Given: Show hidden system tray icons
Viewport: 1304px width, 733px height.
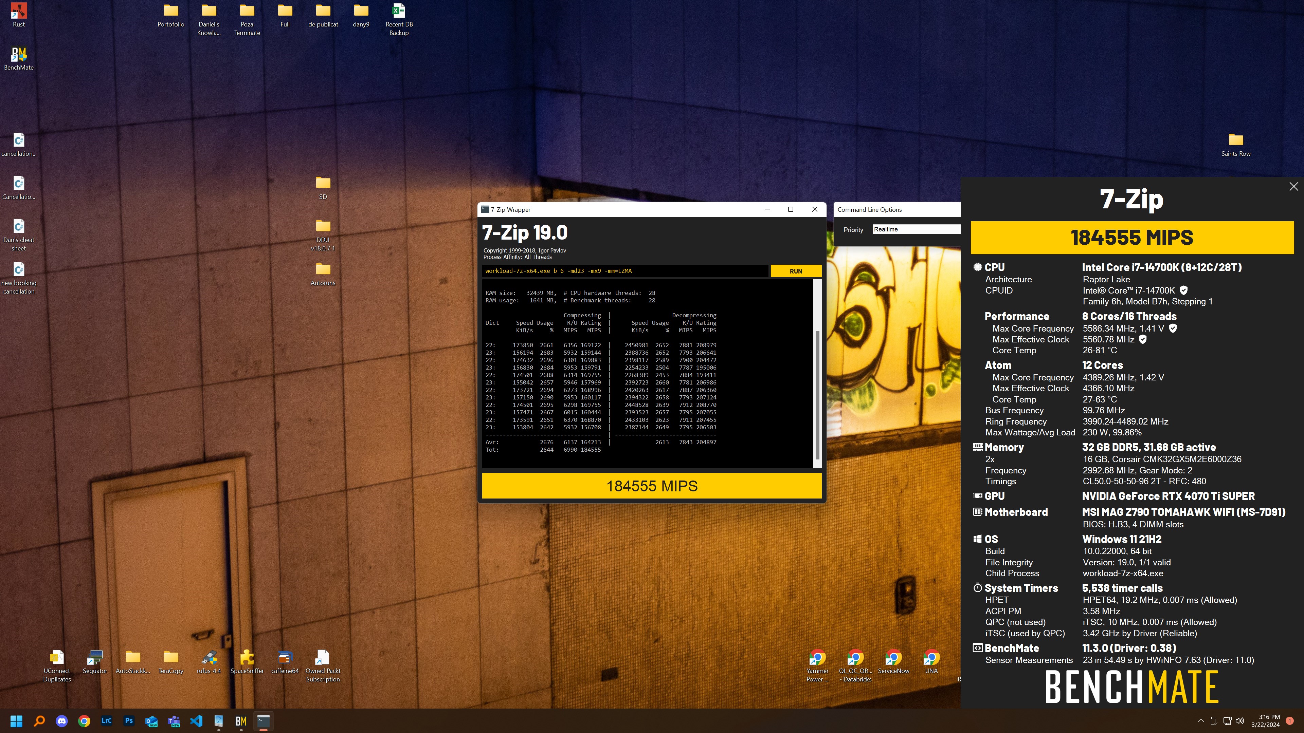Looking at the screenshot, I should coord(1201,721).
